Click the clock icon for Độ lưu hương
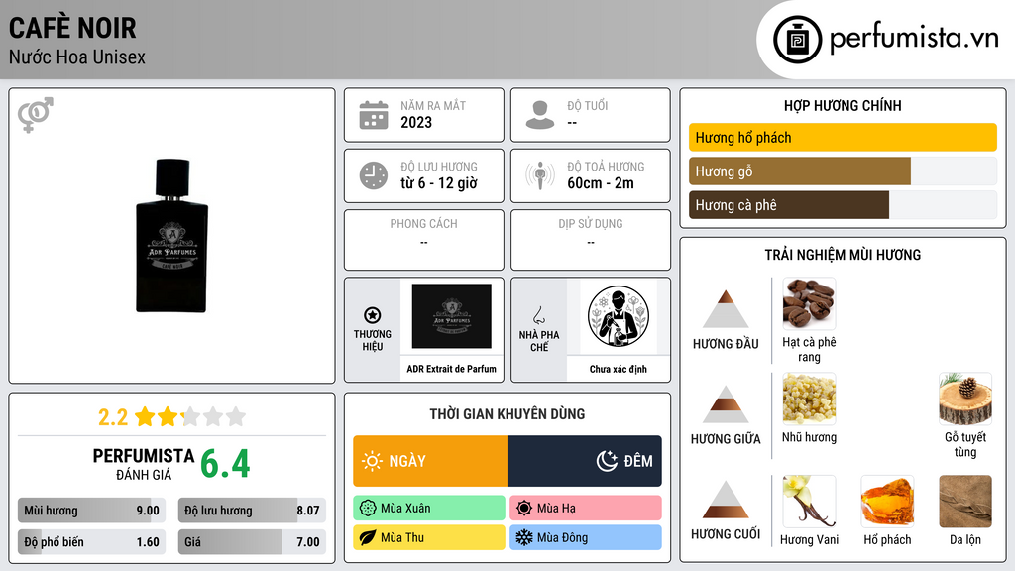This screenshot has height=571, width=1015. (374, 175)
